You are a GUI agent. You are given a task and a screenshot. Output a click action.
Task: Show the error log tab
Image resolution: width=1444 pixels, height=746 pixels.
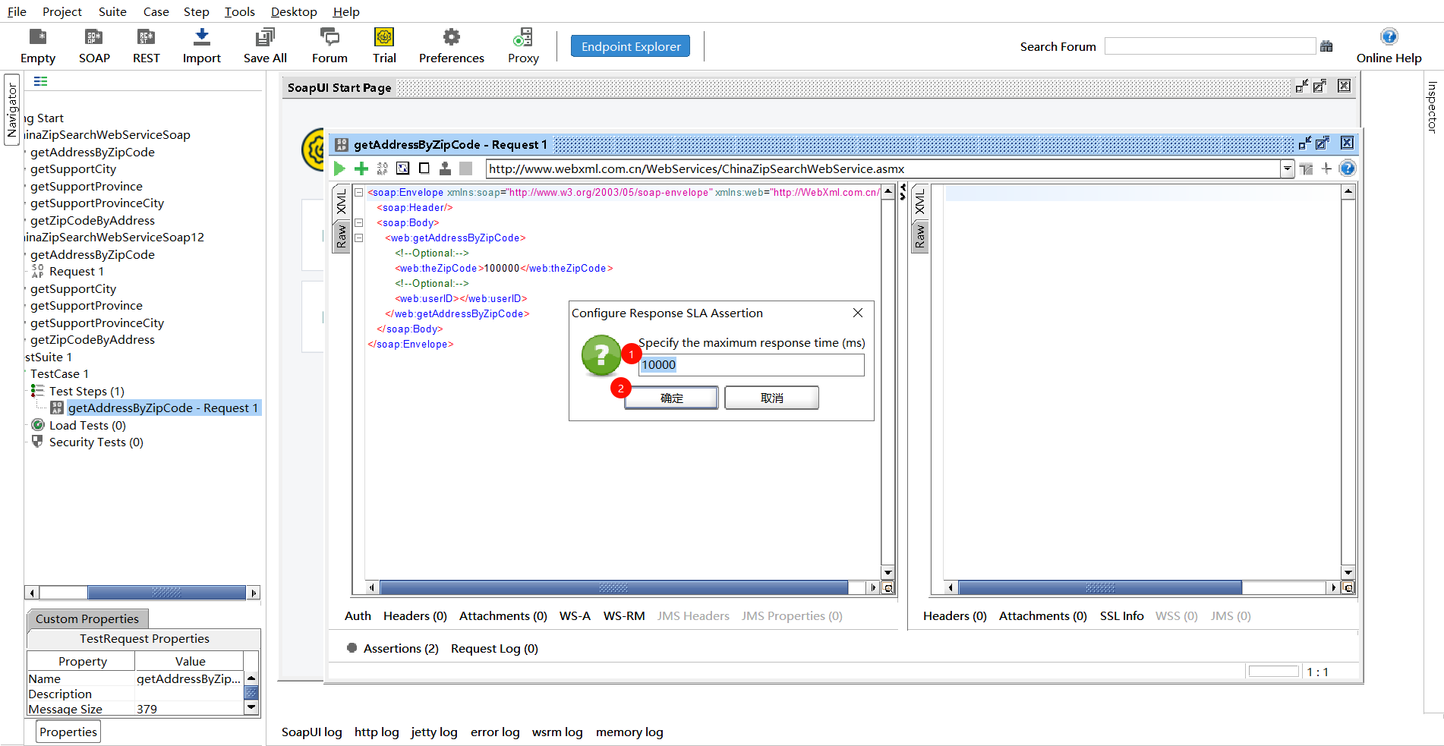[495, 732]
